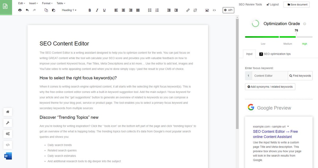This screenshot has width=318, height=168.
Task: Toggle underline formatting
Action: click(x=104, y=10)
